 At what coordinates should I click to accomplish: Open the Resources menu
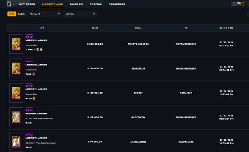click(x=117, y=4)
